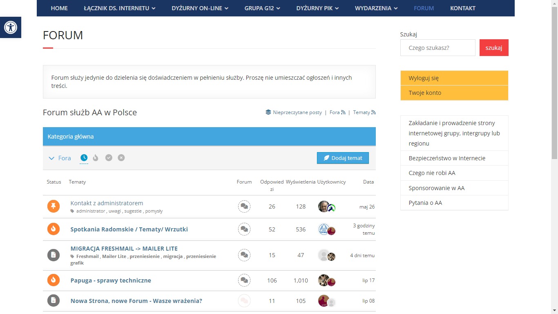
Task: Click the checkmark filter icon near Fora
Action: tap(109, 157)
